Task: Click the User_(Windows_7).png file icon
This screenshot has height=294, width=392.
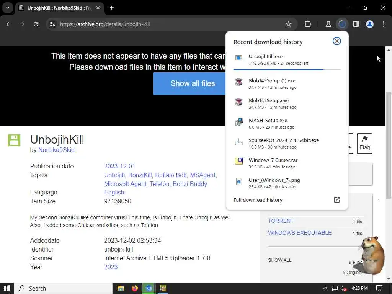Action: click(x=239, y=181)
